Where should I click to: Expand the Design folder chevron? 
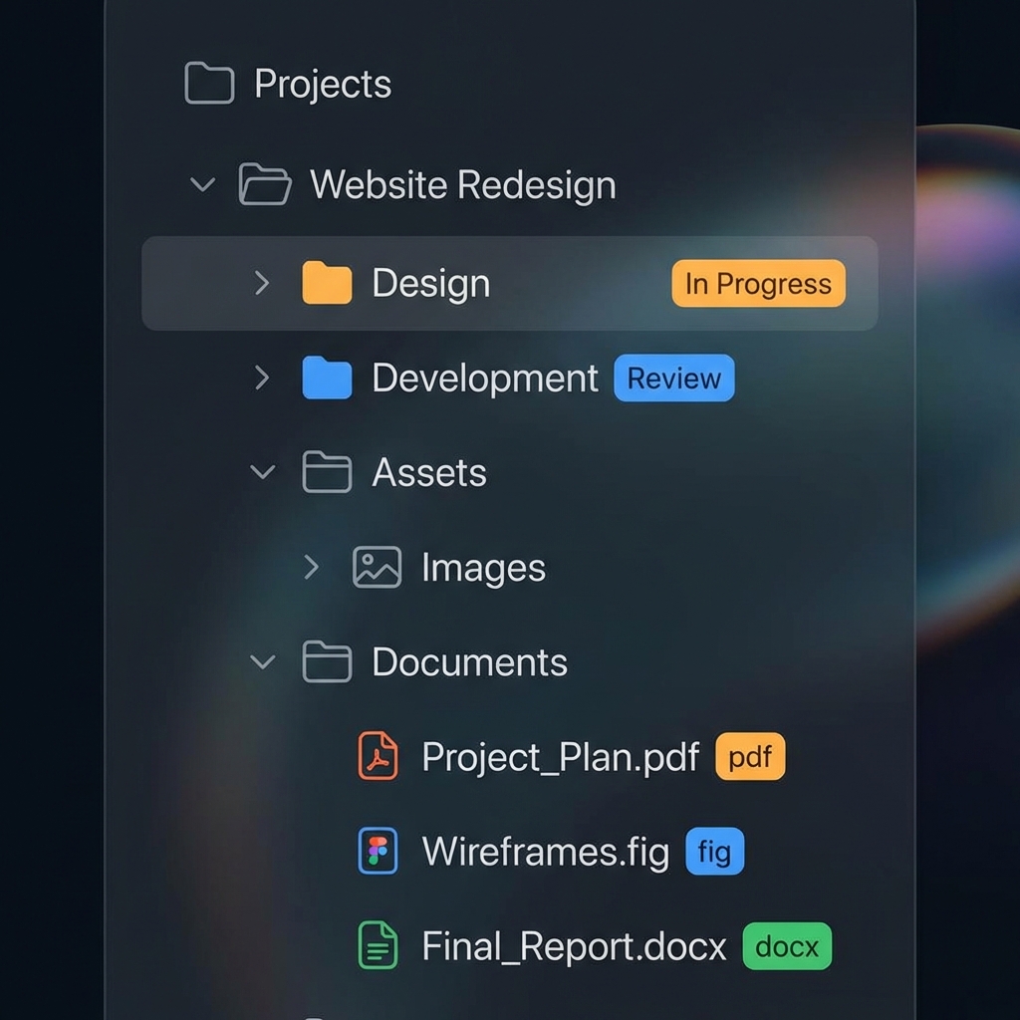[x=262, y=283]
